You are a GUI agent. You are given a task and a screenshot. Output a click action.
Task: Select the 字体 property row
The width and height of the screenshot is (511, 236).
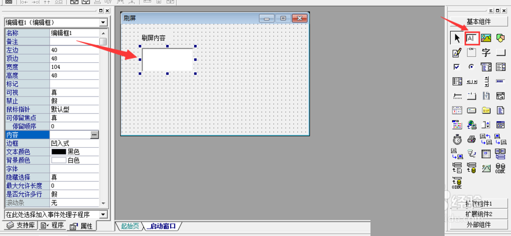pos(52,169)
